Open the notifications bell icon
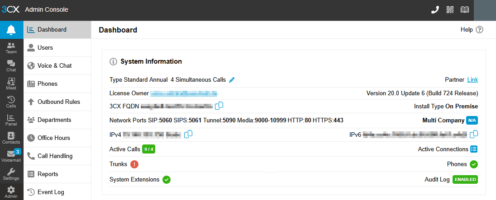The width and height of the screenshot is (496, 200). click(x=11, y=30)
